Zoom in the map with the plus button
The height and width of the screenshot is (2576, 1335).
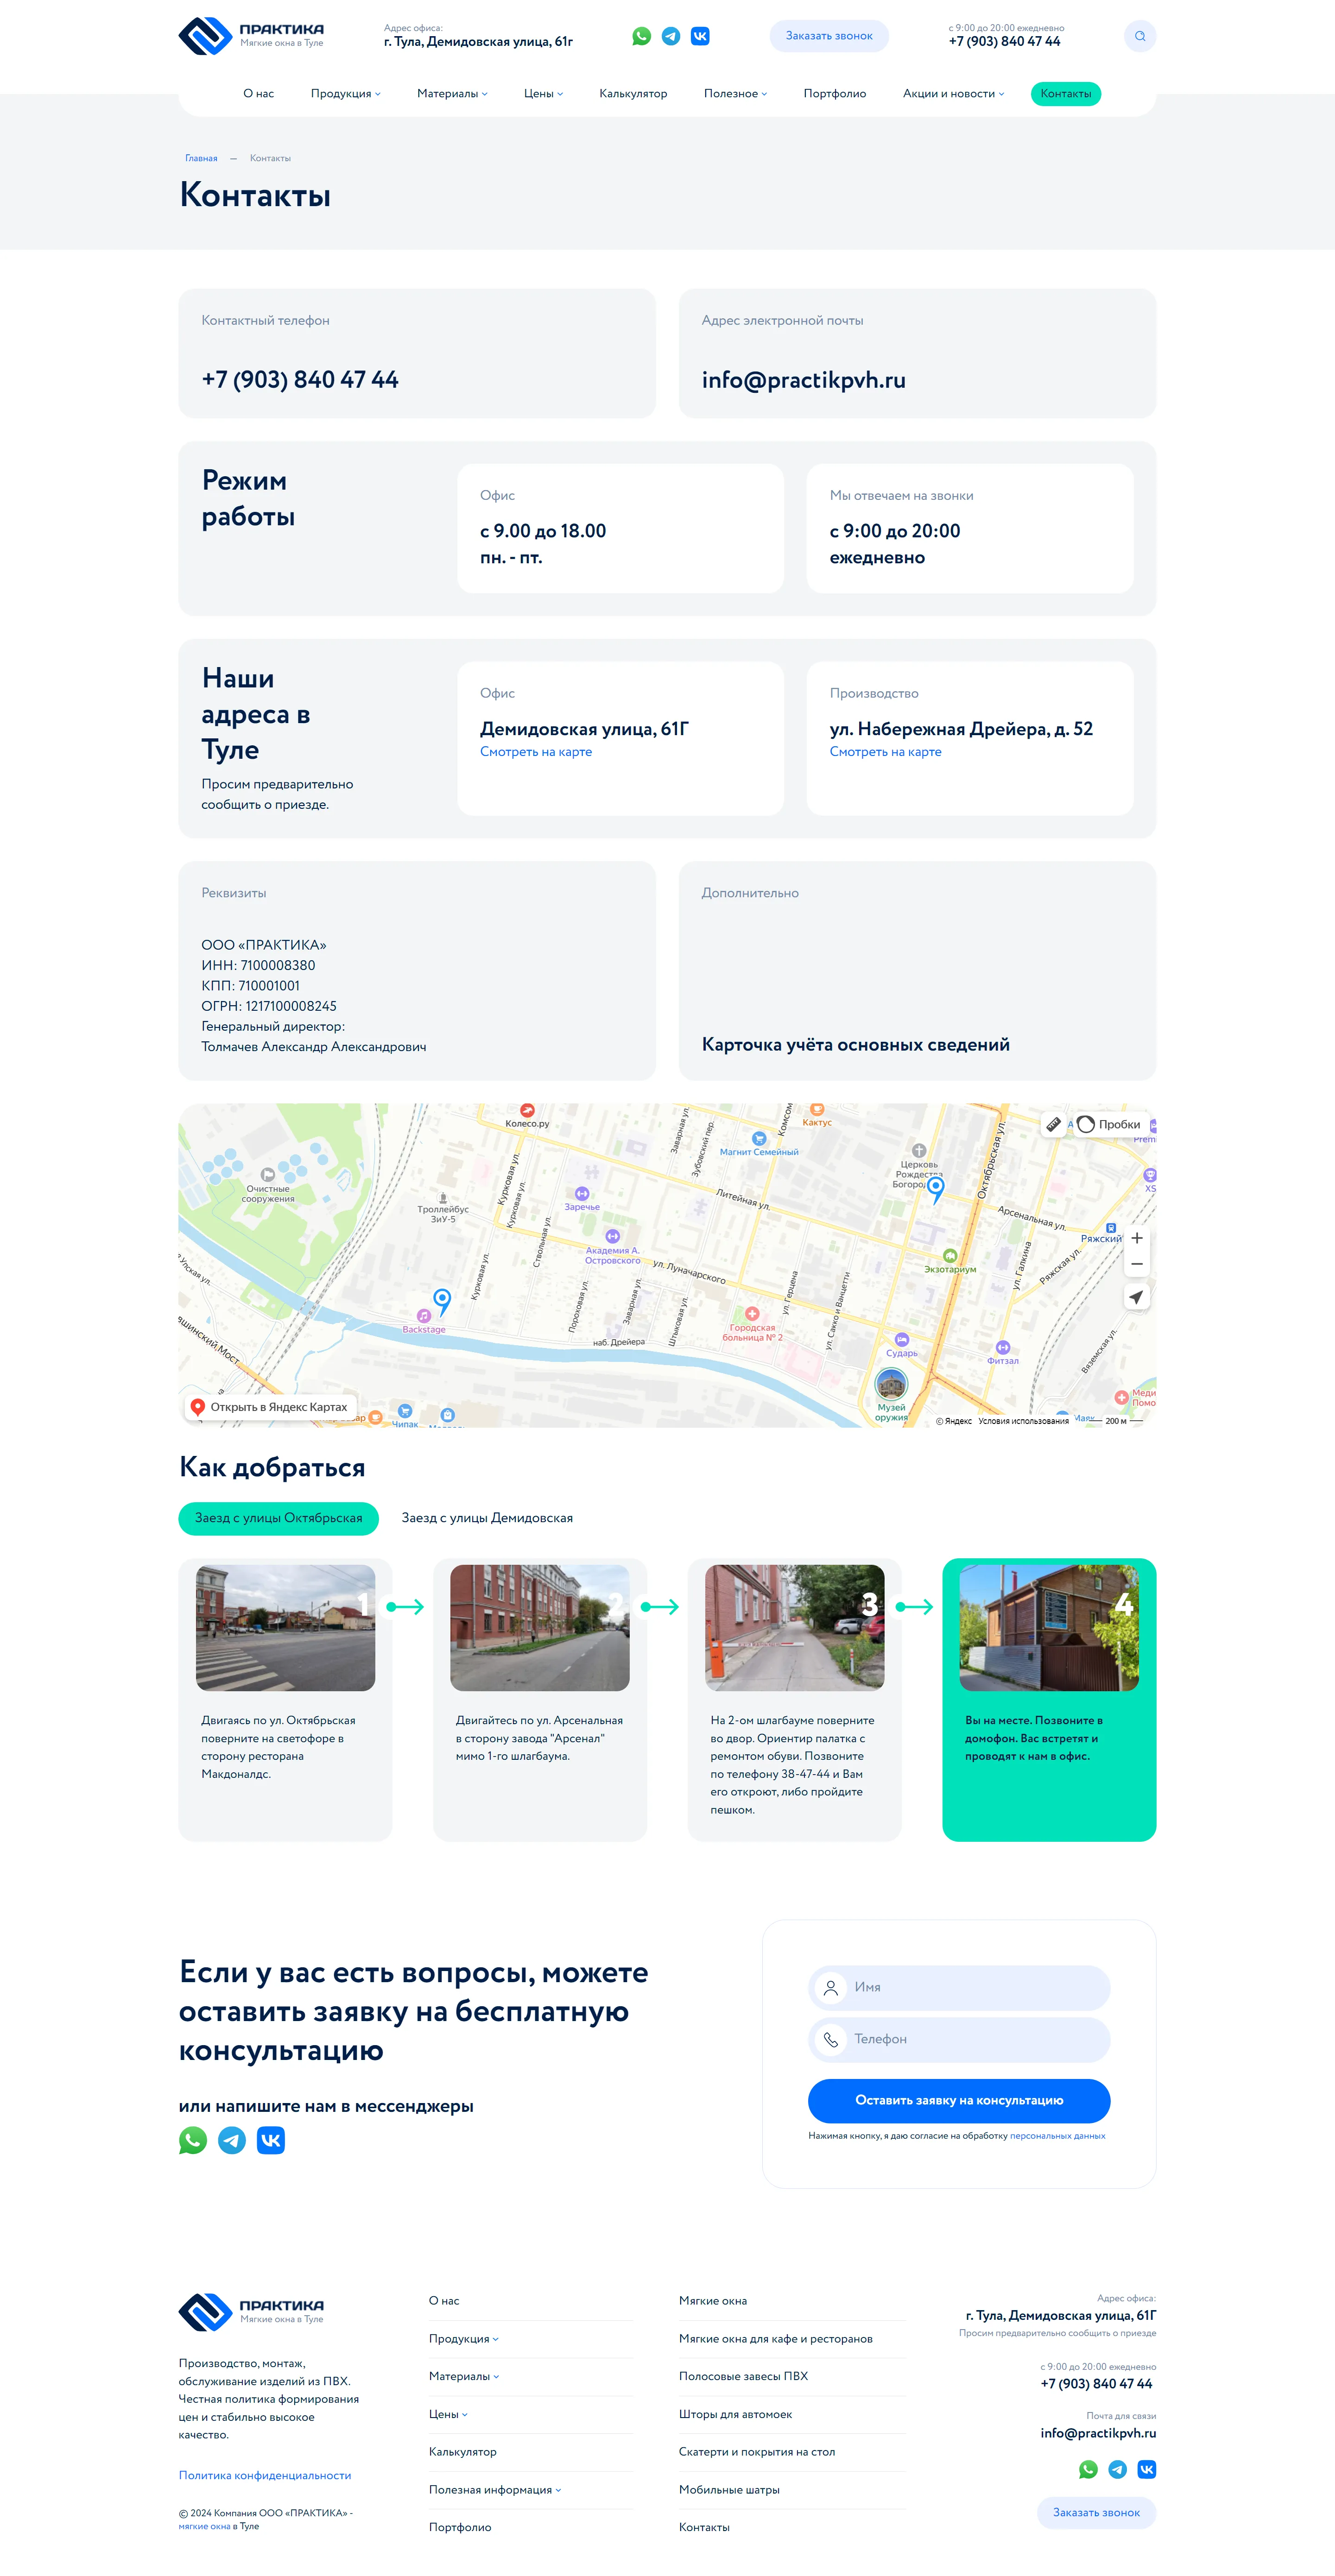1136,1238
